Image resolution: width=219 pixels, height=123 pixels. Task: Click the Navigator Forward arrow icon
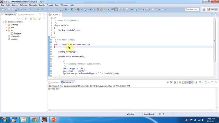[22, 18]
